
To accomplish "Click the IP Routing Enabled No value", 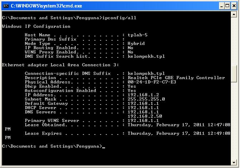I will coord(130,48).
